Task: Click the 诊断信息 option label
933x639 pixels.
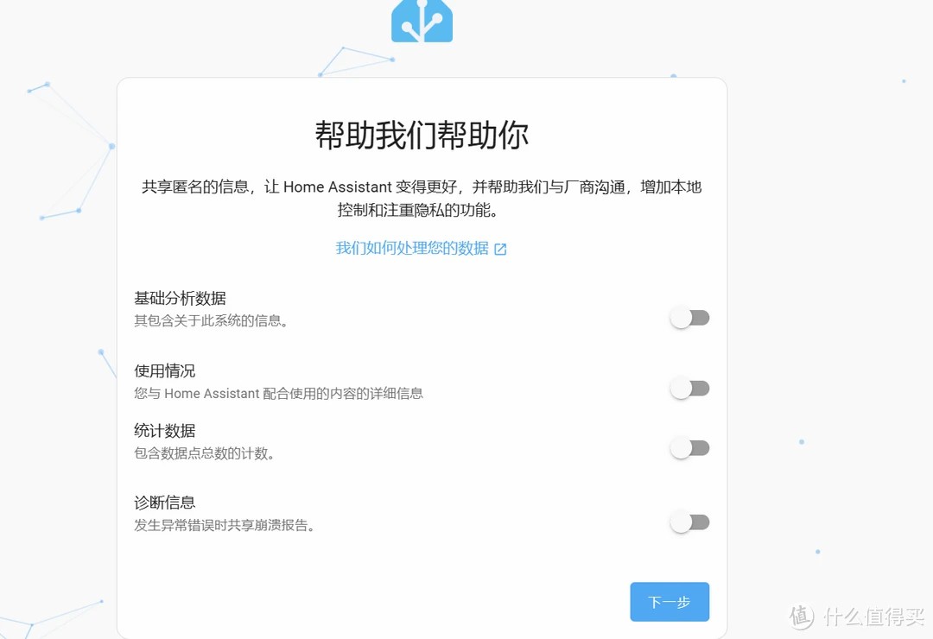Action: tap(165, 503)
